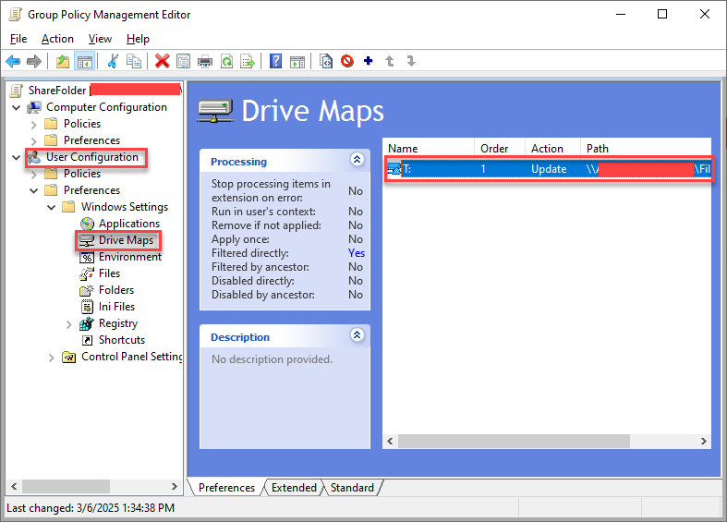The height and width of the screenshot is (522, 727).
Task: Expand Preferences under Computer Configuration
Action: point(34,141)
